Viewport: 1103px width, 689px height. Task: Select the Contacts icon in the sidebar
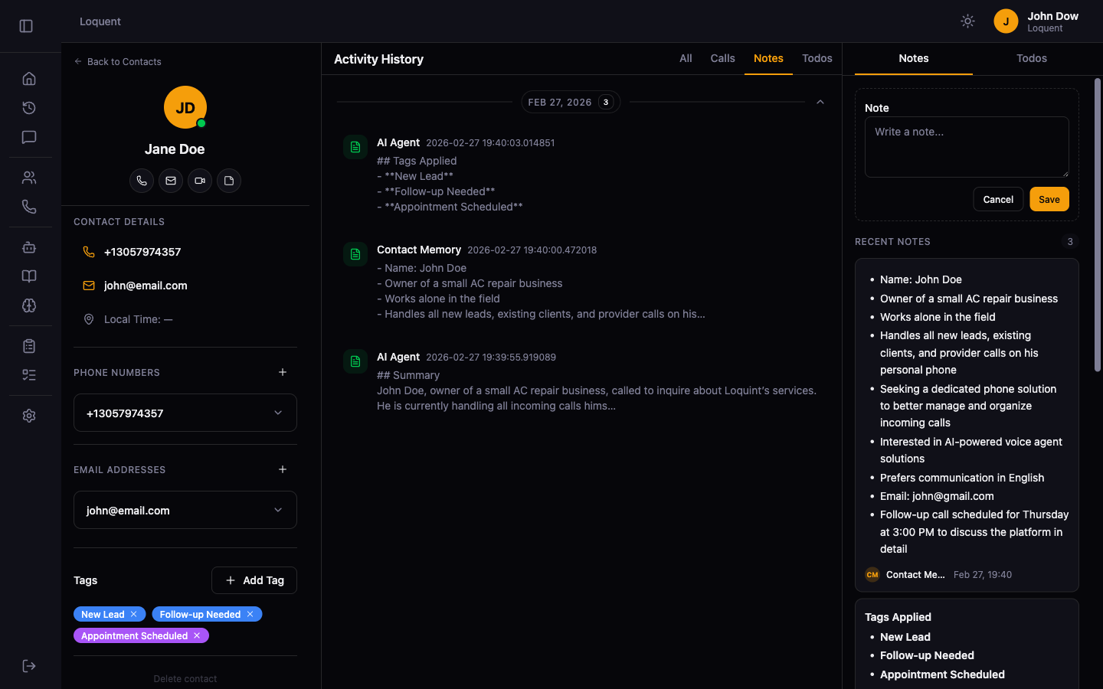click(29, 177)
